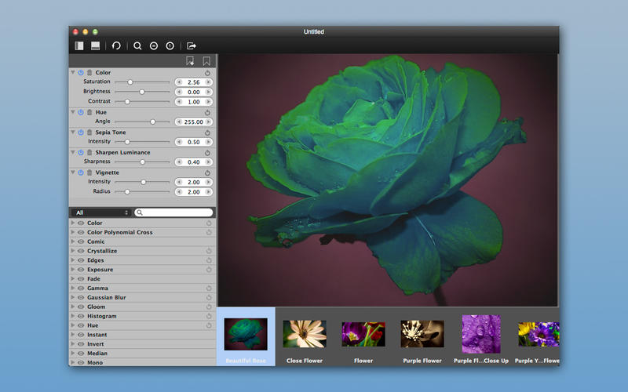
Task: Click the rotate/revert arrow toolbar icon
Action: click(116, 46)
